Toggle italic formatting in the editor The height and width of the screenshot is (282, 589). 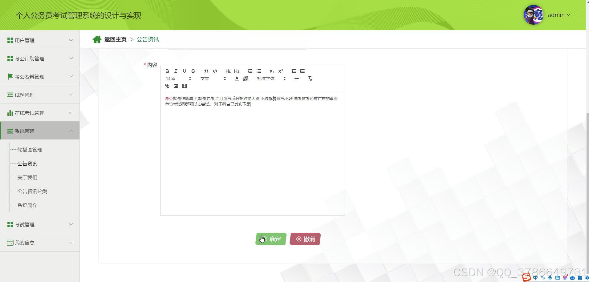(x=176, y=71)
